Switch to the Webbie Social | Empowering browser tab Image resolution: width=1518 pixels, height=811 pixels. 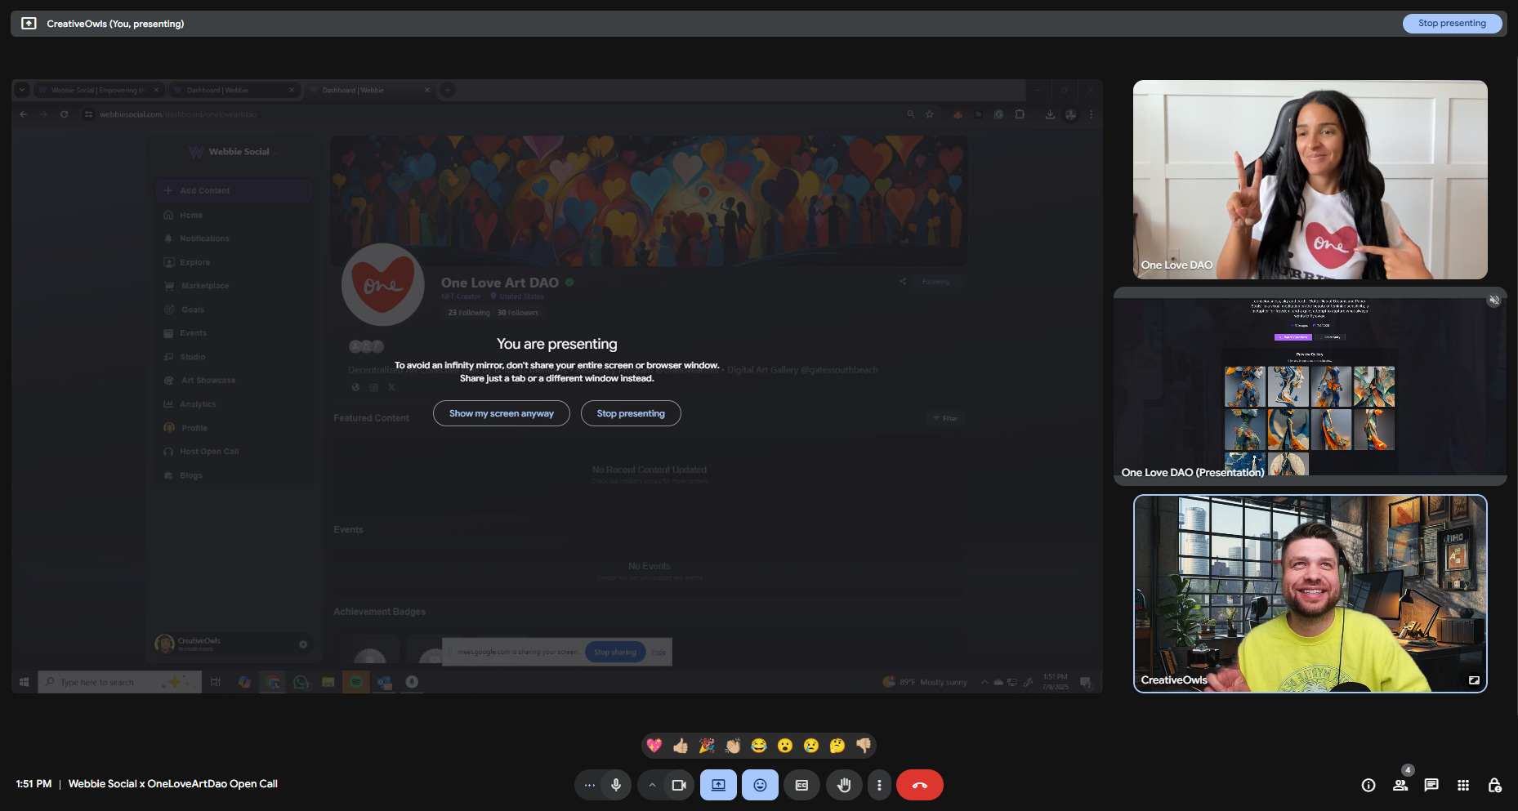98,90
